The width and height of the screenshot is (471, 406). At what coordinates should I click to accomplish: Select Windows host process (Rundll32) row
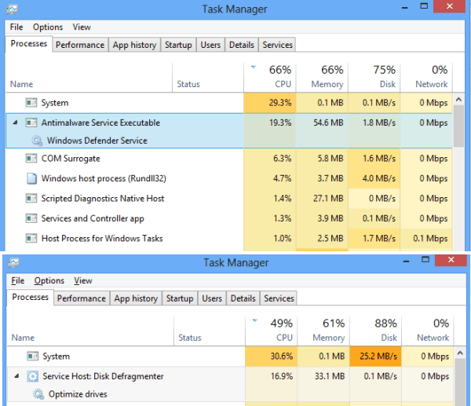(x=229, y=178)
